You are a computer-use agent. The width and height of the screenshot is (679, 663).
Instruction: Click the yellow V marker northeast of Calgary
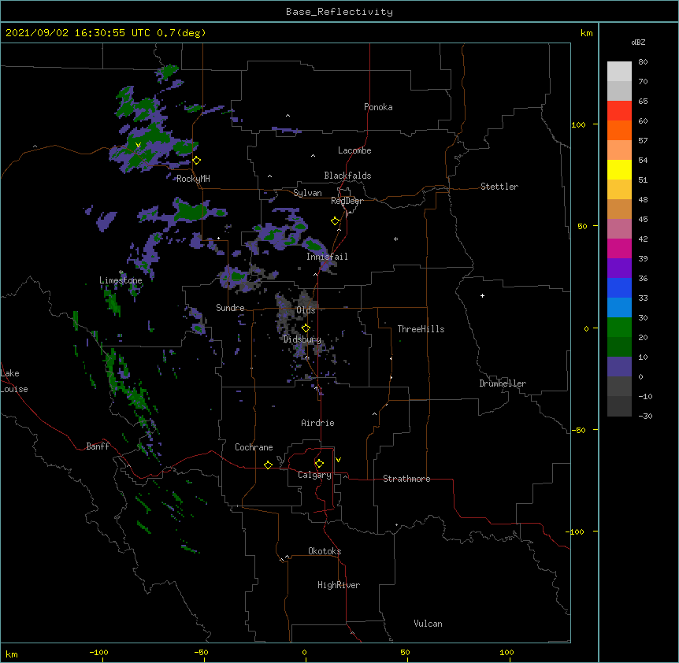338,460
